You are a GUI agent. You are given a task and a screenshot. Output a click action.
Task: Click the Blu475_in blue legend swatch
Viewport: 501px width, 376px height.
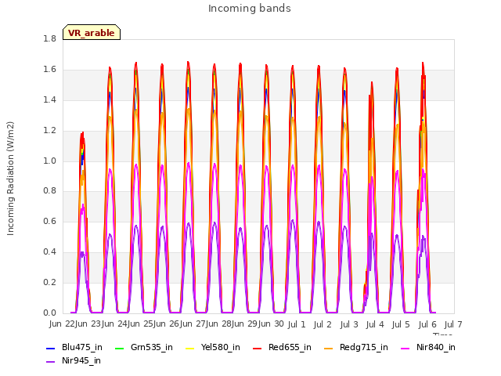coord(51,348)
